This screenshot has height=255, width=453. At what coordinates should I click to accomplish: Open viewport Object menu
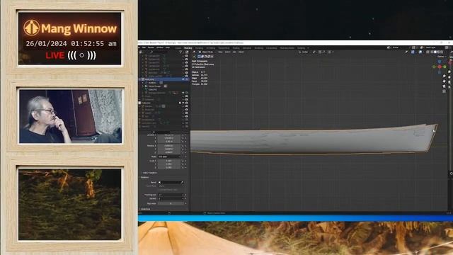click(241, 52)
